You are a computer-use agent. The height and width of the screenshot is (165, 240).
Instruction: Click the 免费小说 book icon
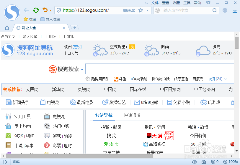click(x=169, y=102)
